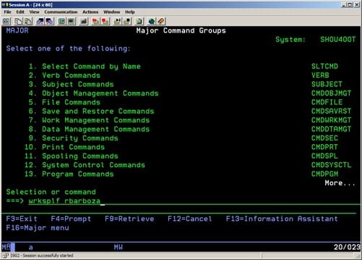Click the SUBJECT menu name

(x=327, y=84)
